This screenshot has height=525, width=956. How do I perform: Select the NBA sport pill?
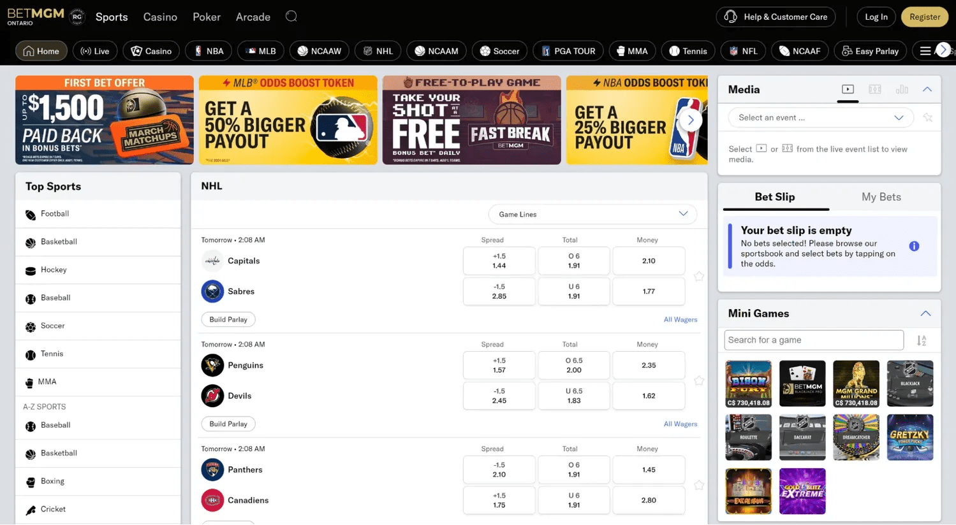[x=209, y=51]
